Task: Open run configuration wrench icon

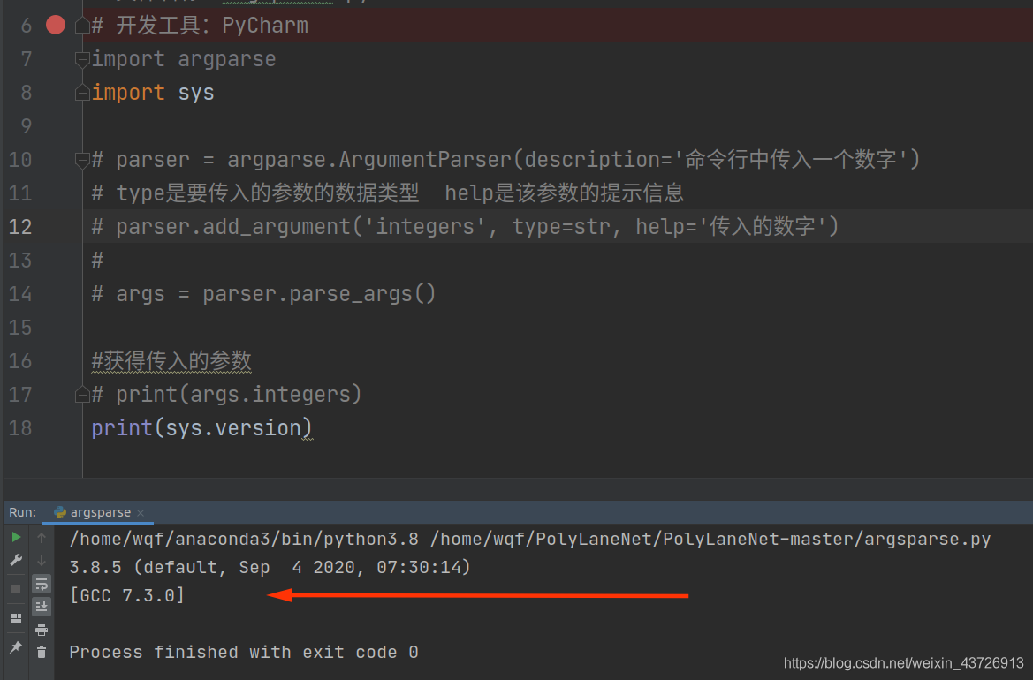Action: (16, 560)
